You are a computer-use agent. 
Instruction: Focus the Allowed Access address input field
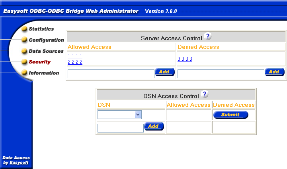point(111,73)
